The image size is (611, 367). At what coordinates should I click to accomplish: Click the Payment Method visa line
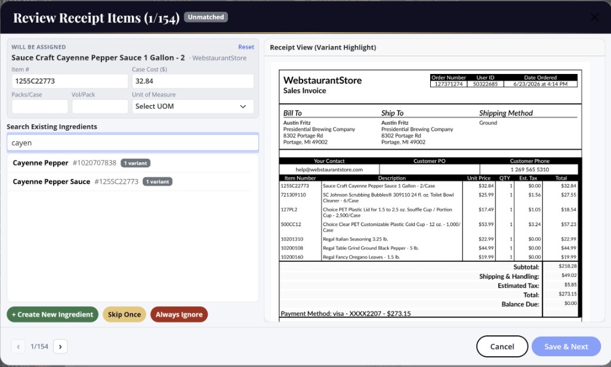click(x=345, y=314)
